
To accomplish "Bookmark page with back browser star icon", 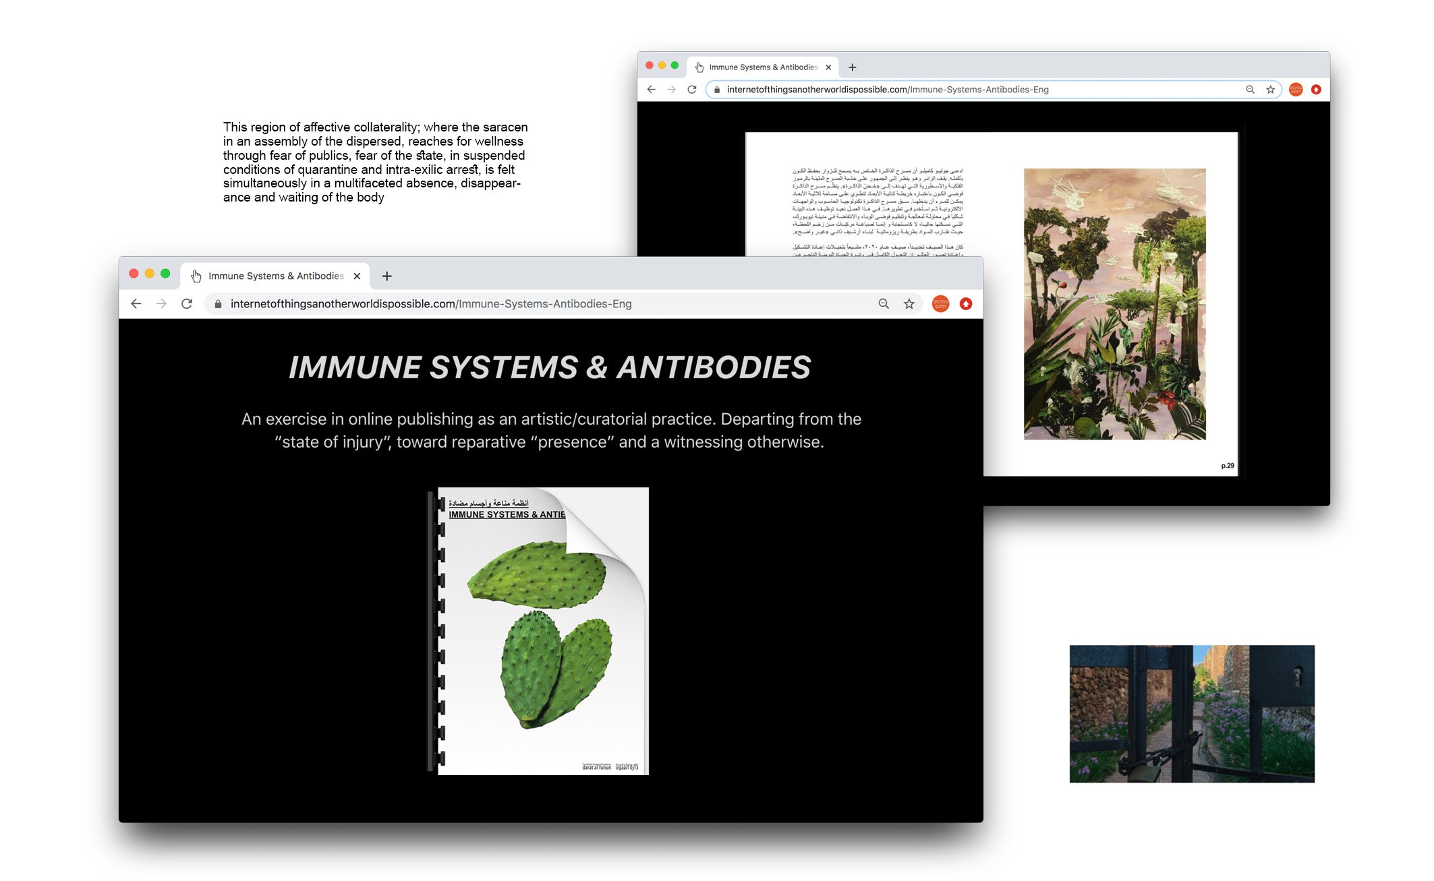I will pyautogui.click(x=1271, y=90).
